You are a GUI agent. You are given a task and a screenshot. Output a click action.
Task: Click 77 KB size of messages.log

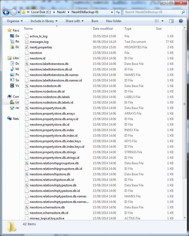tap(170, 42)
